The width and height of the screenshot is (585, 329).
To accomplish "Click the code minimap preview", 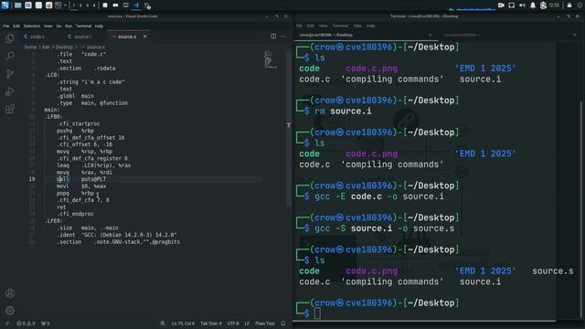I will (x=271, y=59).
